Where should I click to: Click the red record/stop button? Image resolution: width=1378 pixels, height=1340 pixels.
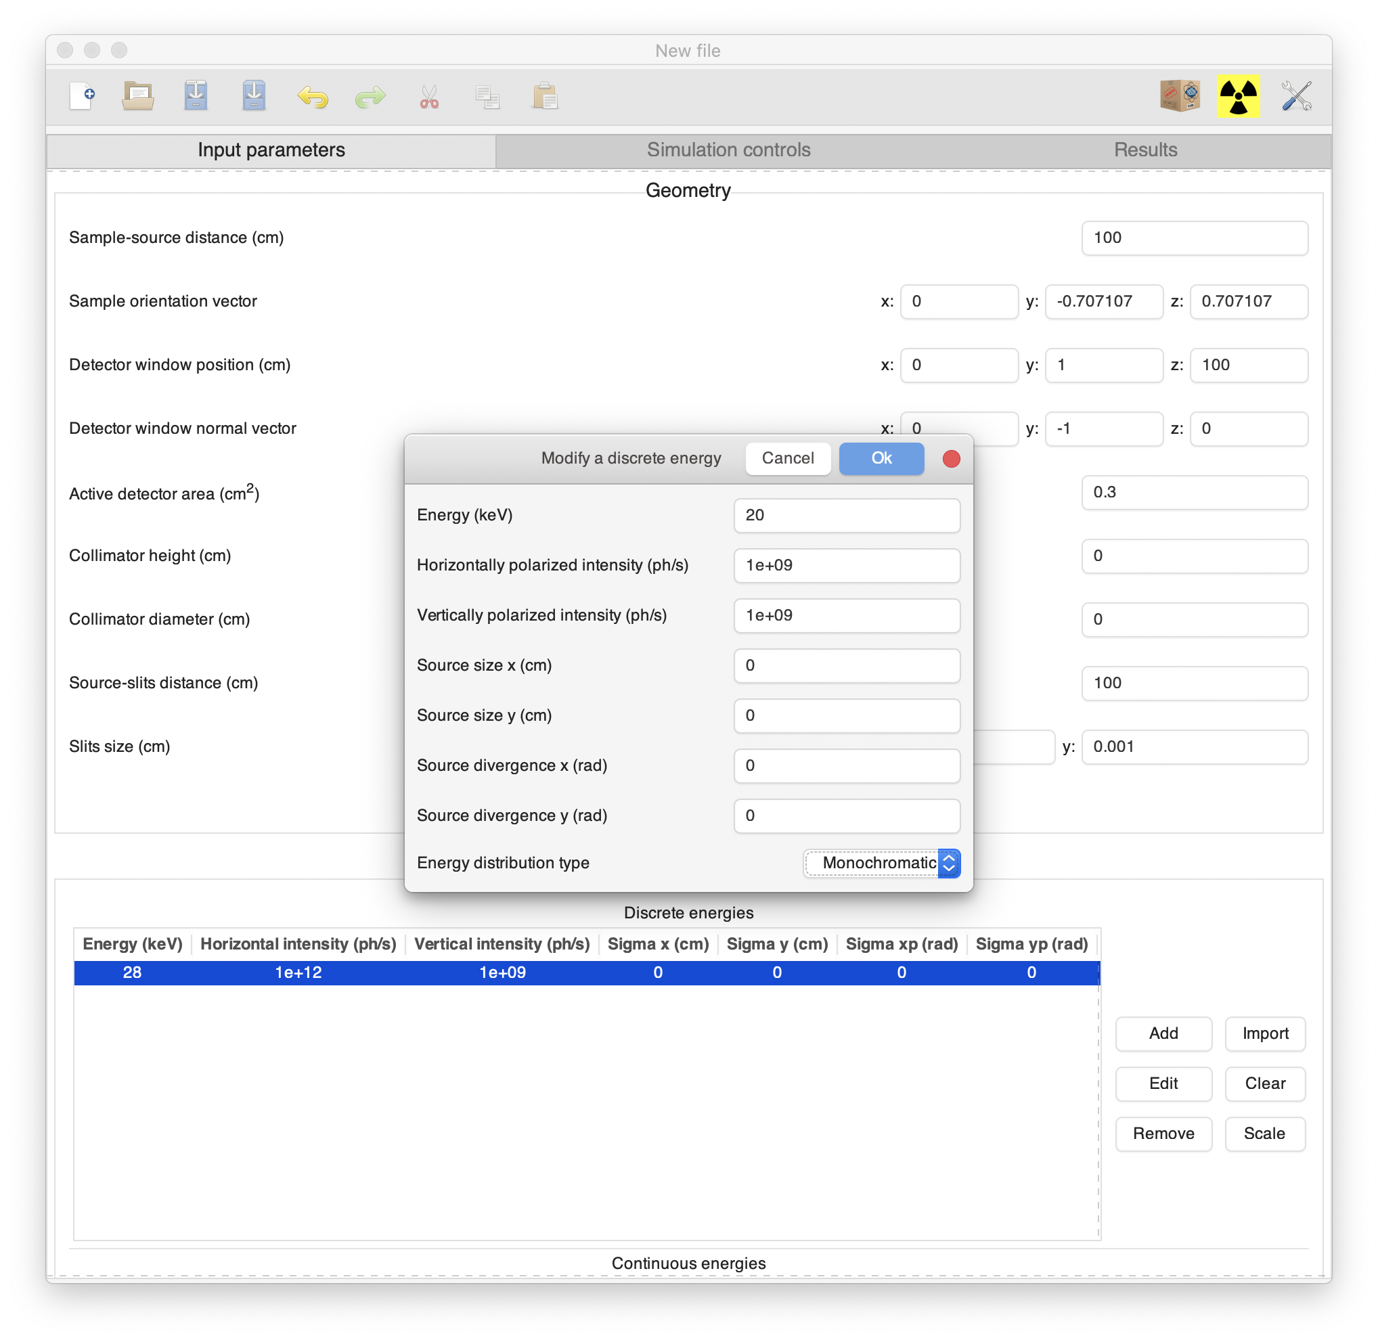coord(954,457)
